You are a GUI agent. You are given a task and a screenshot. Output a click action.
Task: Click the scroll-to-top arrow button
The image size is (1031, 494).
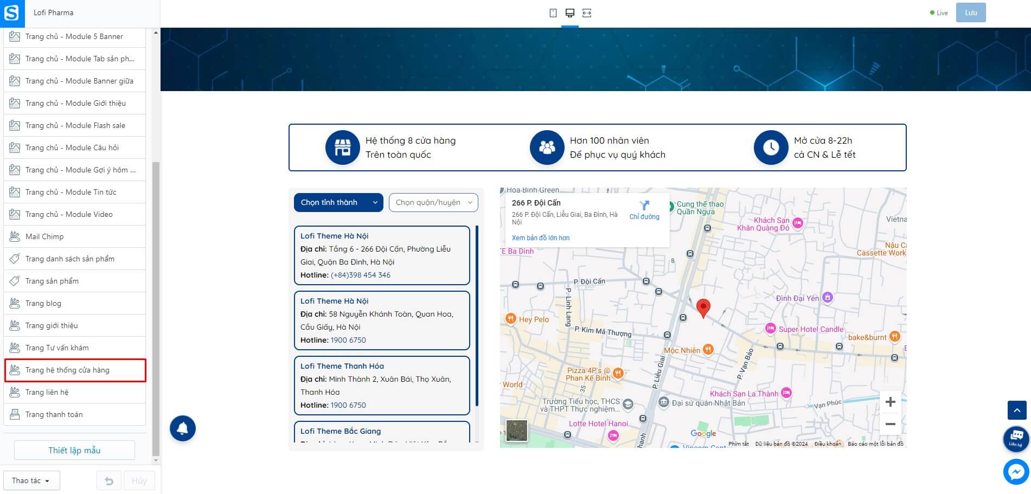(1017, 410)
